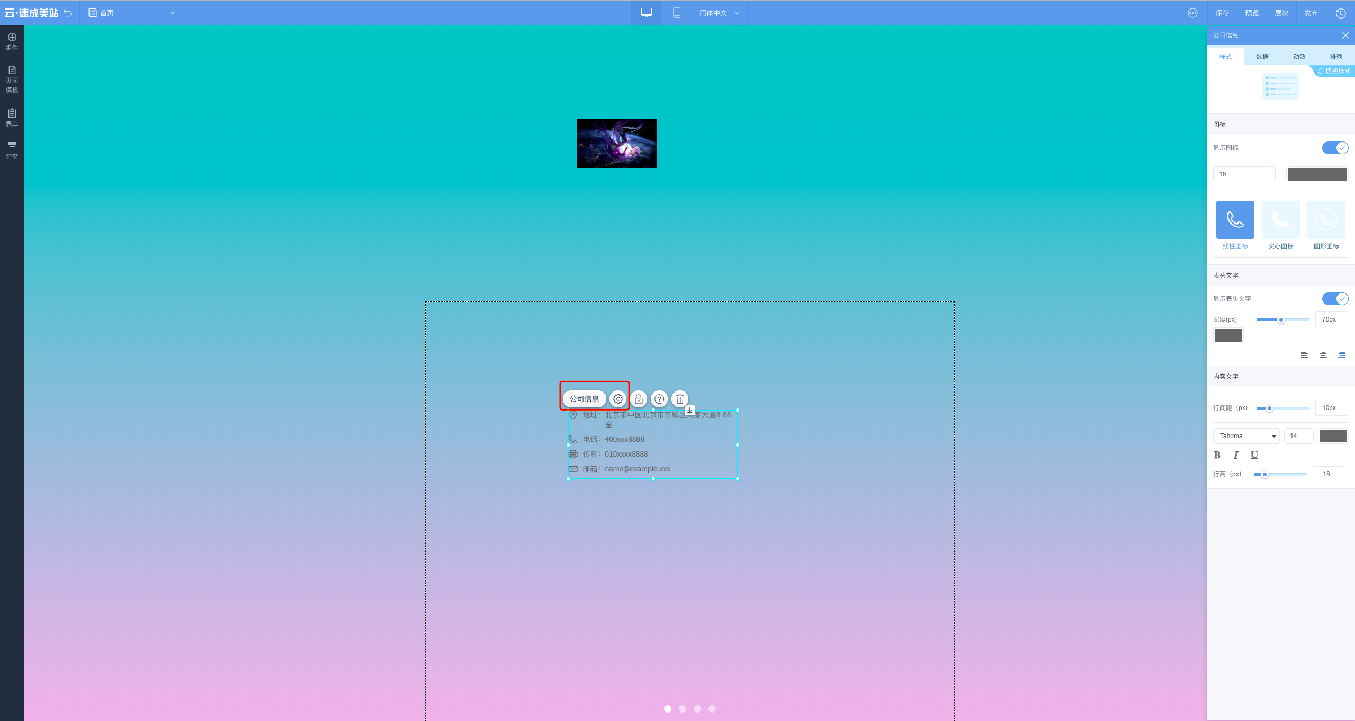Screen dimensions: 1355x721
Task: Click the 010xxxx8888 fax number text
Action: (x=626, y=454)
